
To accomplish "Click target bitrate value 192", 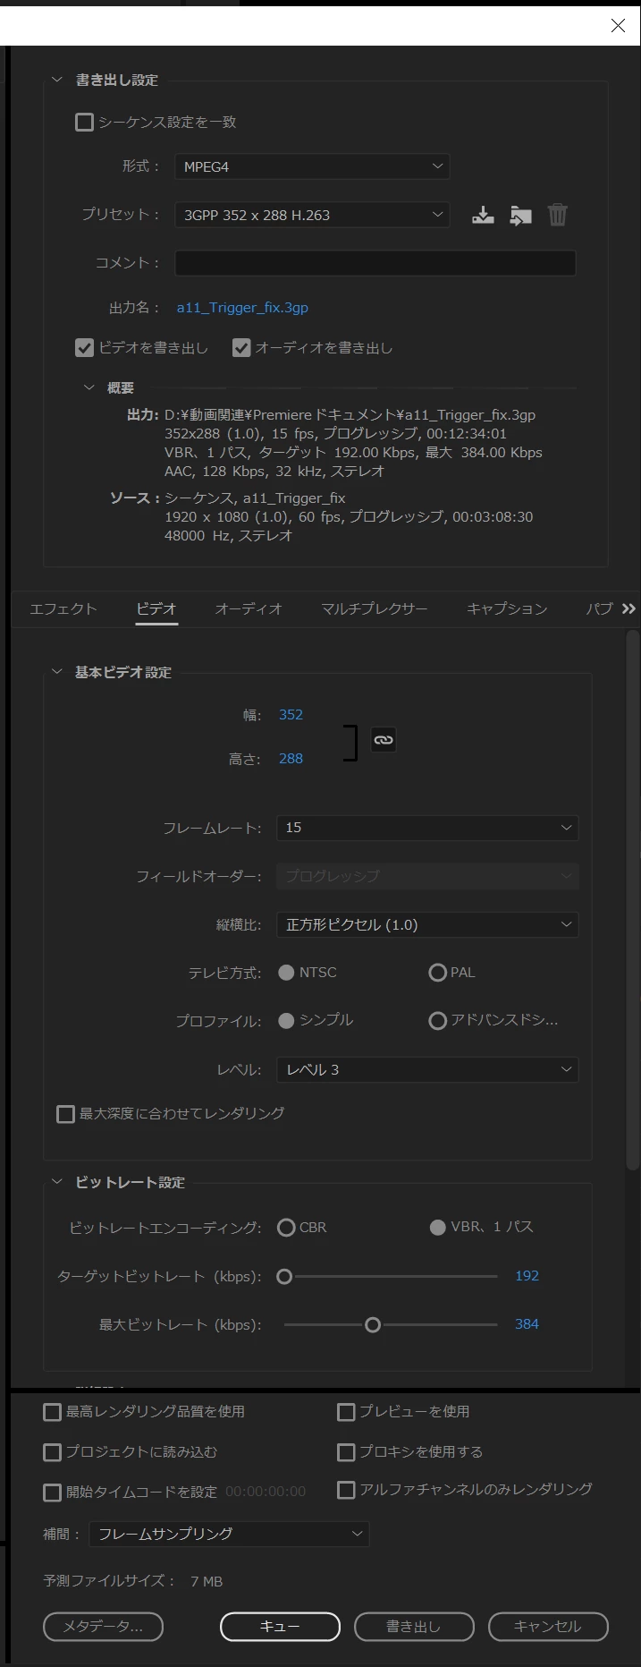I will [527, 1276].
